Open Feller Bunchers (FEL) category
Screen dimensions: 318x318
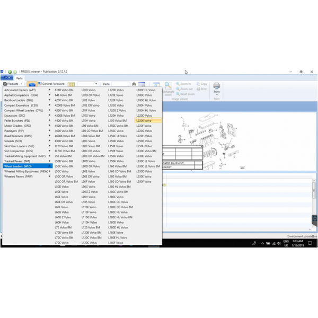28,121
